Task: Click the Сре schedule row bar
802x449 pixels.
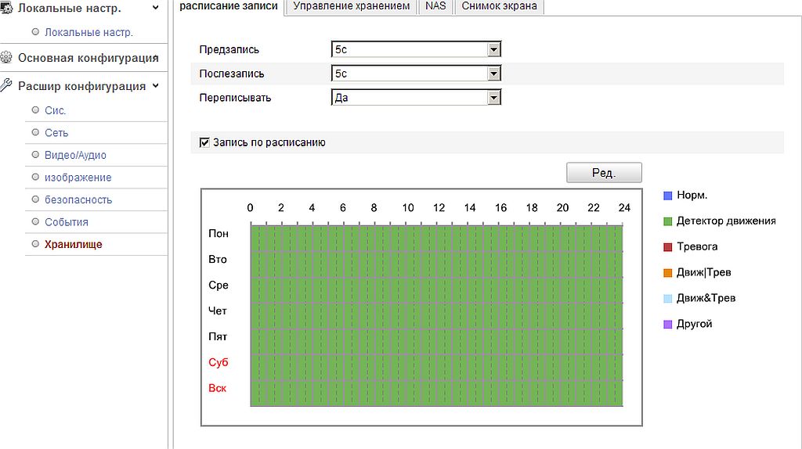Action: (436, 290)
